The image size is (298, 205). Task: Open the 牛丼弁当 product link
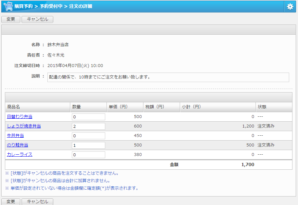(15, 136)
